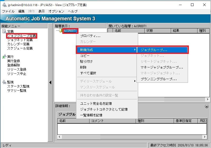
Task: Click the detail table's right scroll arrow
Action: point(205,137)
